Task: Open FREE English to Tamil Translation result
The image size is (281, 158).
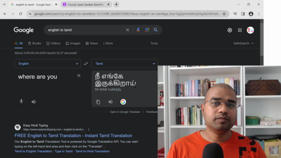Action: [x=73, y=136]
